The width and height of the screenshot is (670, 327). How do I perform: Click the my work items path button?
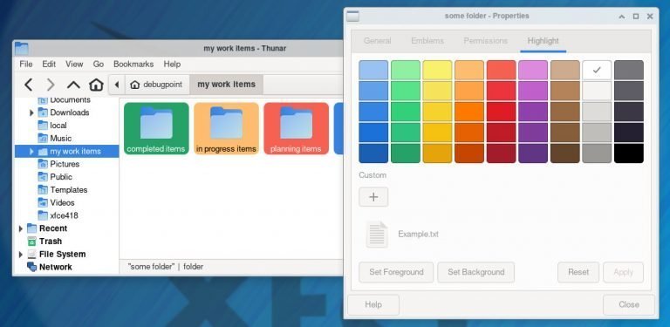[227, 85]
